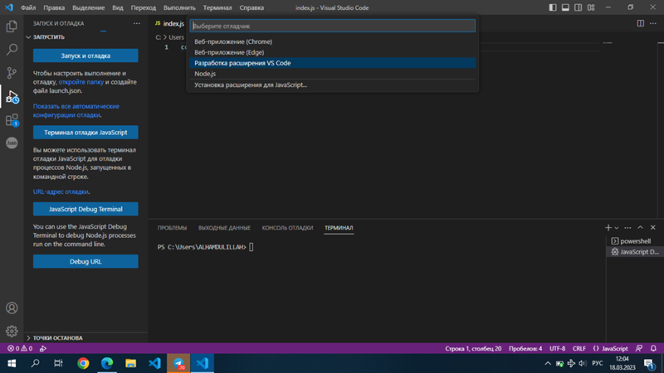
Task: Click the three dots in Run and Debug header
Action: coord(136,24)
